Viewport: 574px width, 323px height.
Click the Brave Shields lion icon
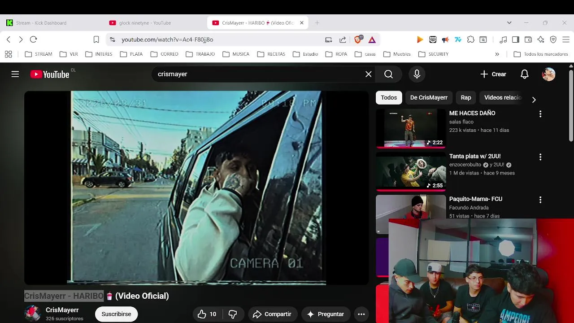(x=358, y=39)
